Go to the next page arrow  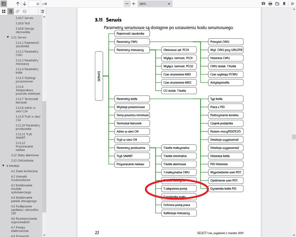[x=24, y=4]
